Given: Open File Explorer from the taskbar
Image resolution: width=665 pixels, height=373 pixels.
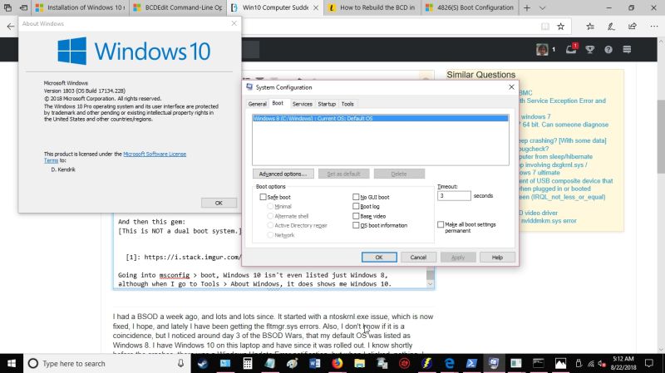Looking at the screenshot, I should click(x=360, y=363).
